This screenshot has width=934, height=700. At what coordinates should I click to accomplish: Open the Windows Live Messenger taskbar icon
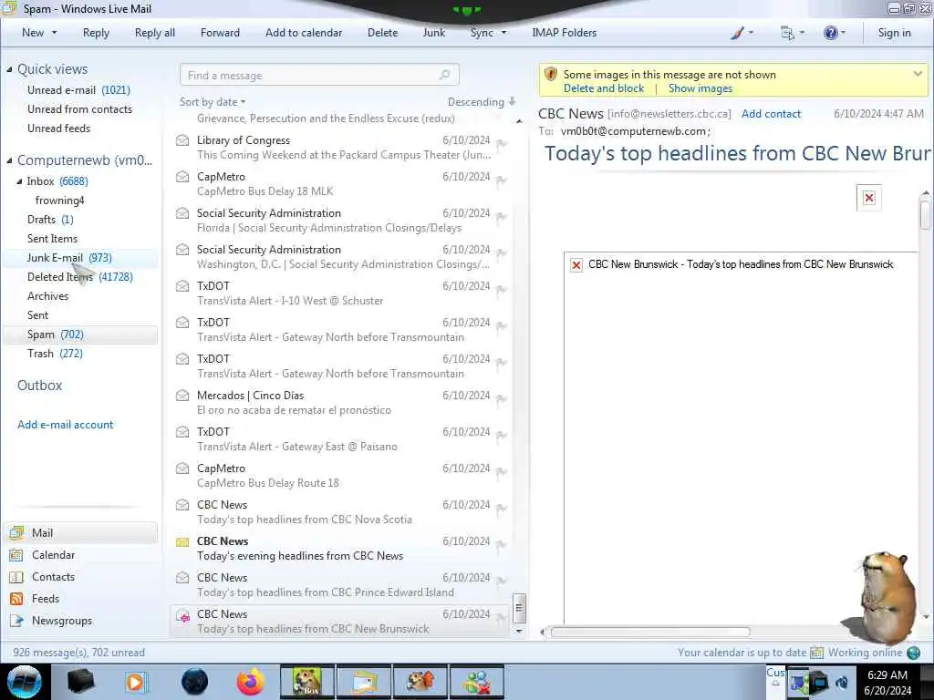click(x=476, y=682)
